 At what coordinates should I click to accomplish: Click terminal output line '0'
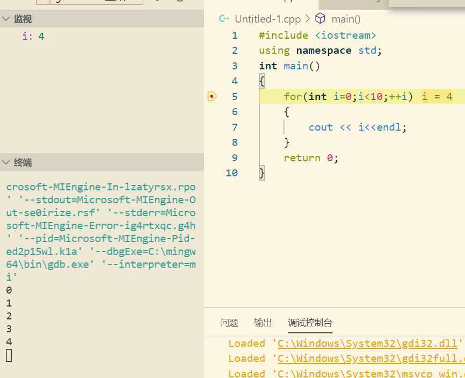click(9, 290)
